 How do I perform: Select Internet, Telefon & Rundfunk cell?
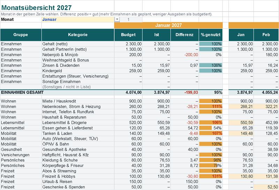point(78,112)
